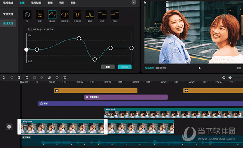This screenshot has height=148, width=243.
Task: Collapse the properties panel with chevron
Action: pyautogui.click(x=134, y=2)
